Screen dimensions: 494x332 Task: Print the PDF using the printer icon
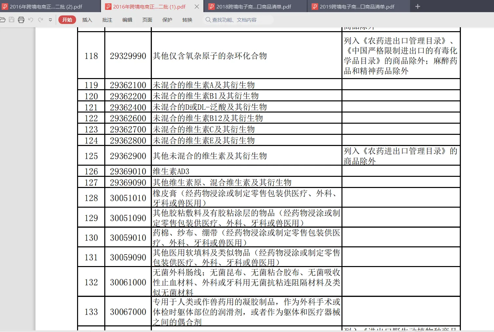21,20
